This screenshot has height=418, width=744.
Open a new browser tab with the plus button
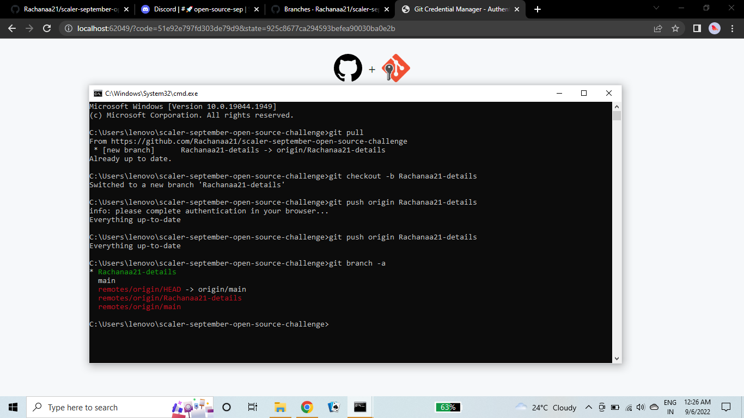537,9
